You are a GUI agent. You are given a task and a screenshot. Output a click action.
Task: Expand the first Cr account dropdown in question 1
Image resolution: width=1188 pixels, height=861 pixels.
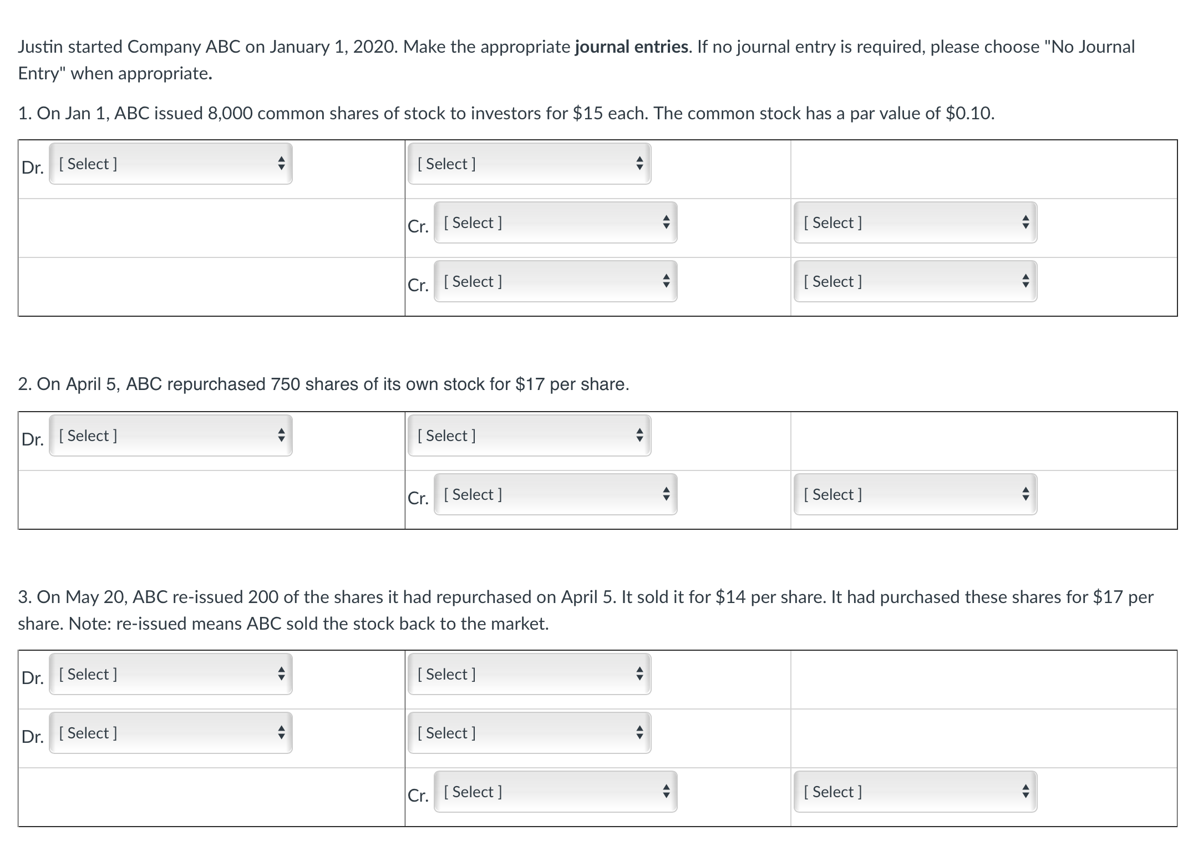coord(555,223)
